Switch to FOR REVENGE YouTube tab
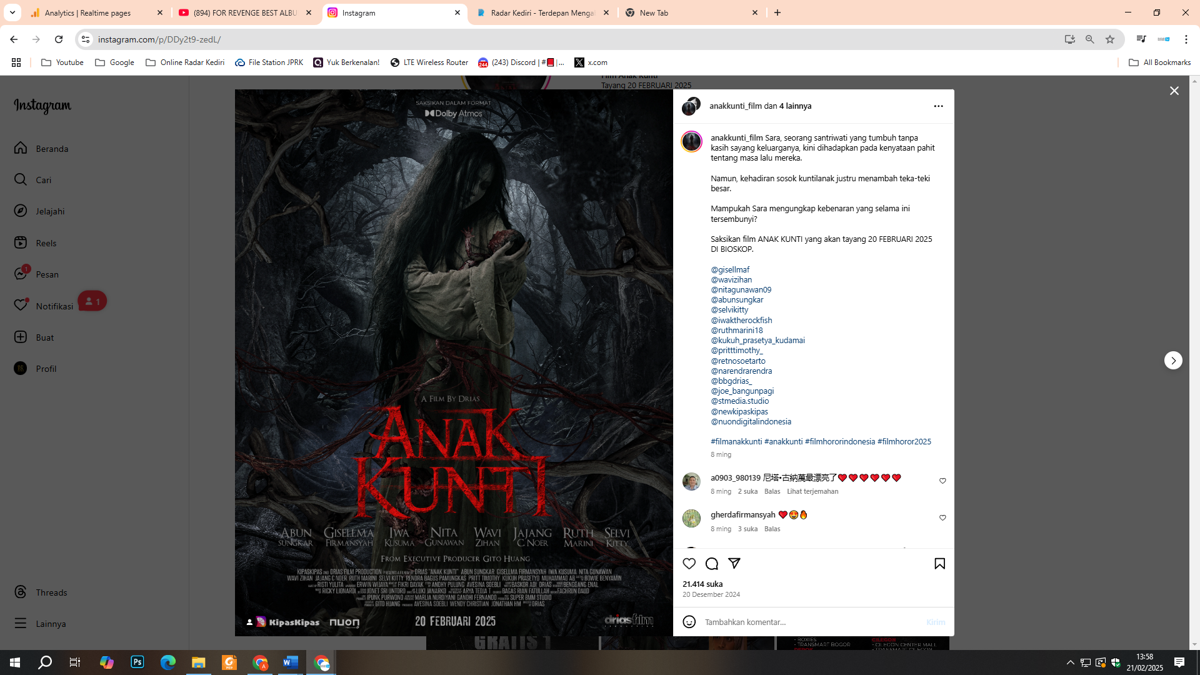1200x675 pixels. pyautogui.click(x=245, y=12)
